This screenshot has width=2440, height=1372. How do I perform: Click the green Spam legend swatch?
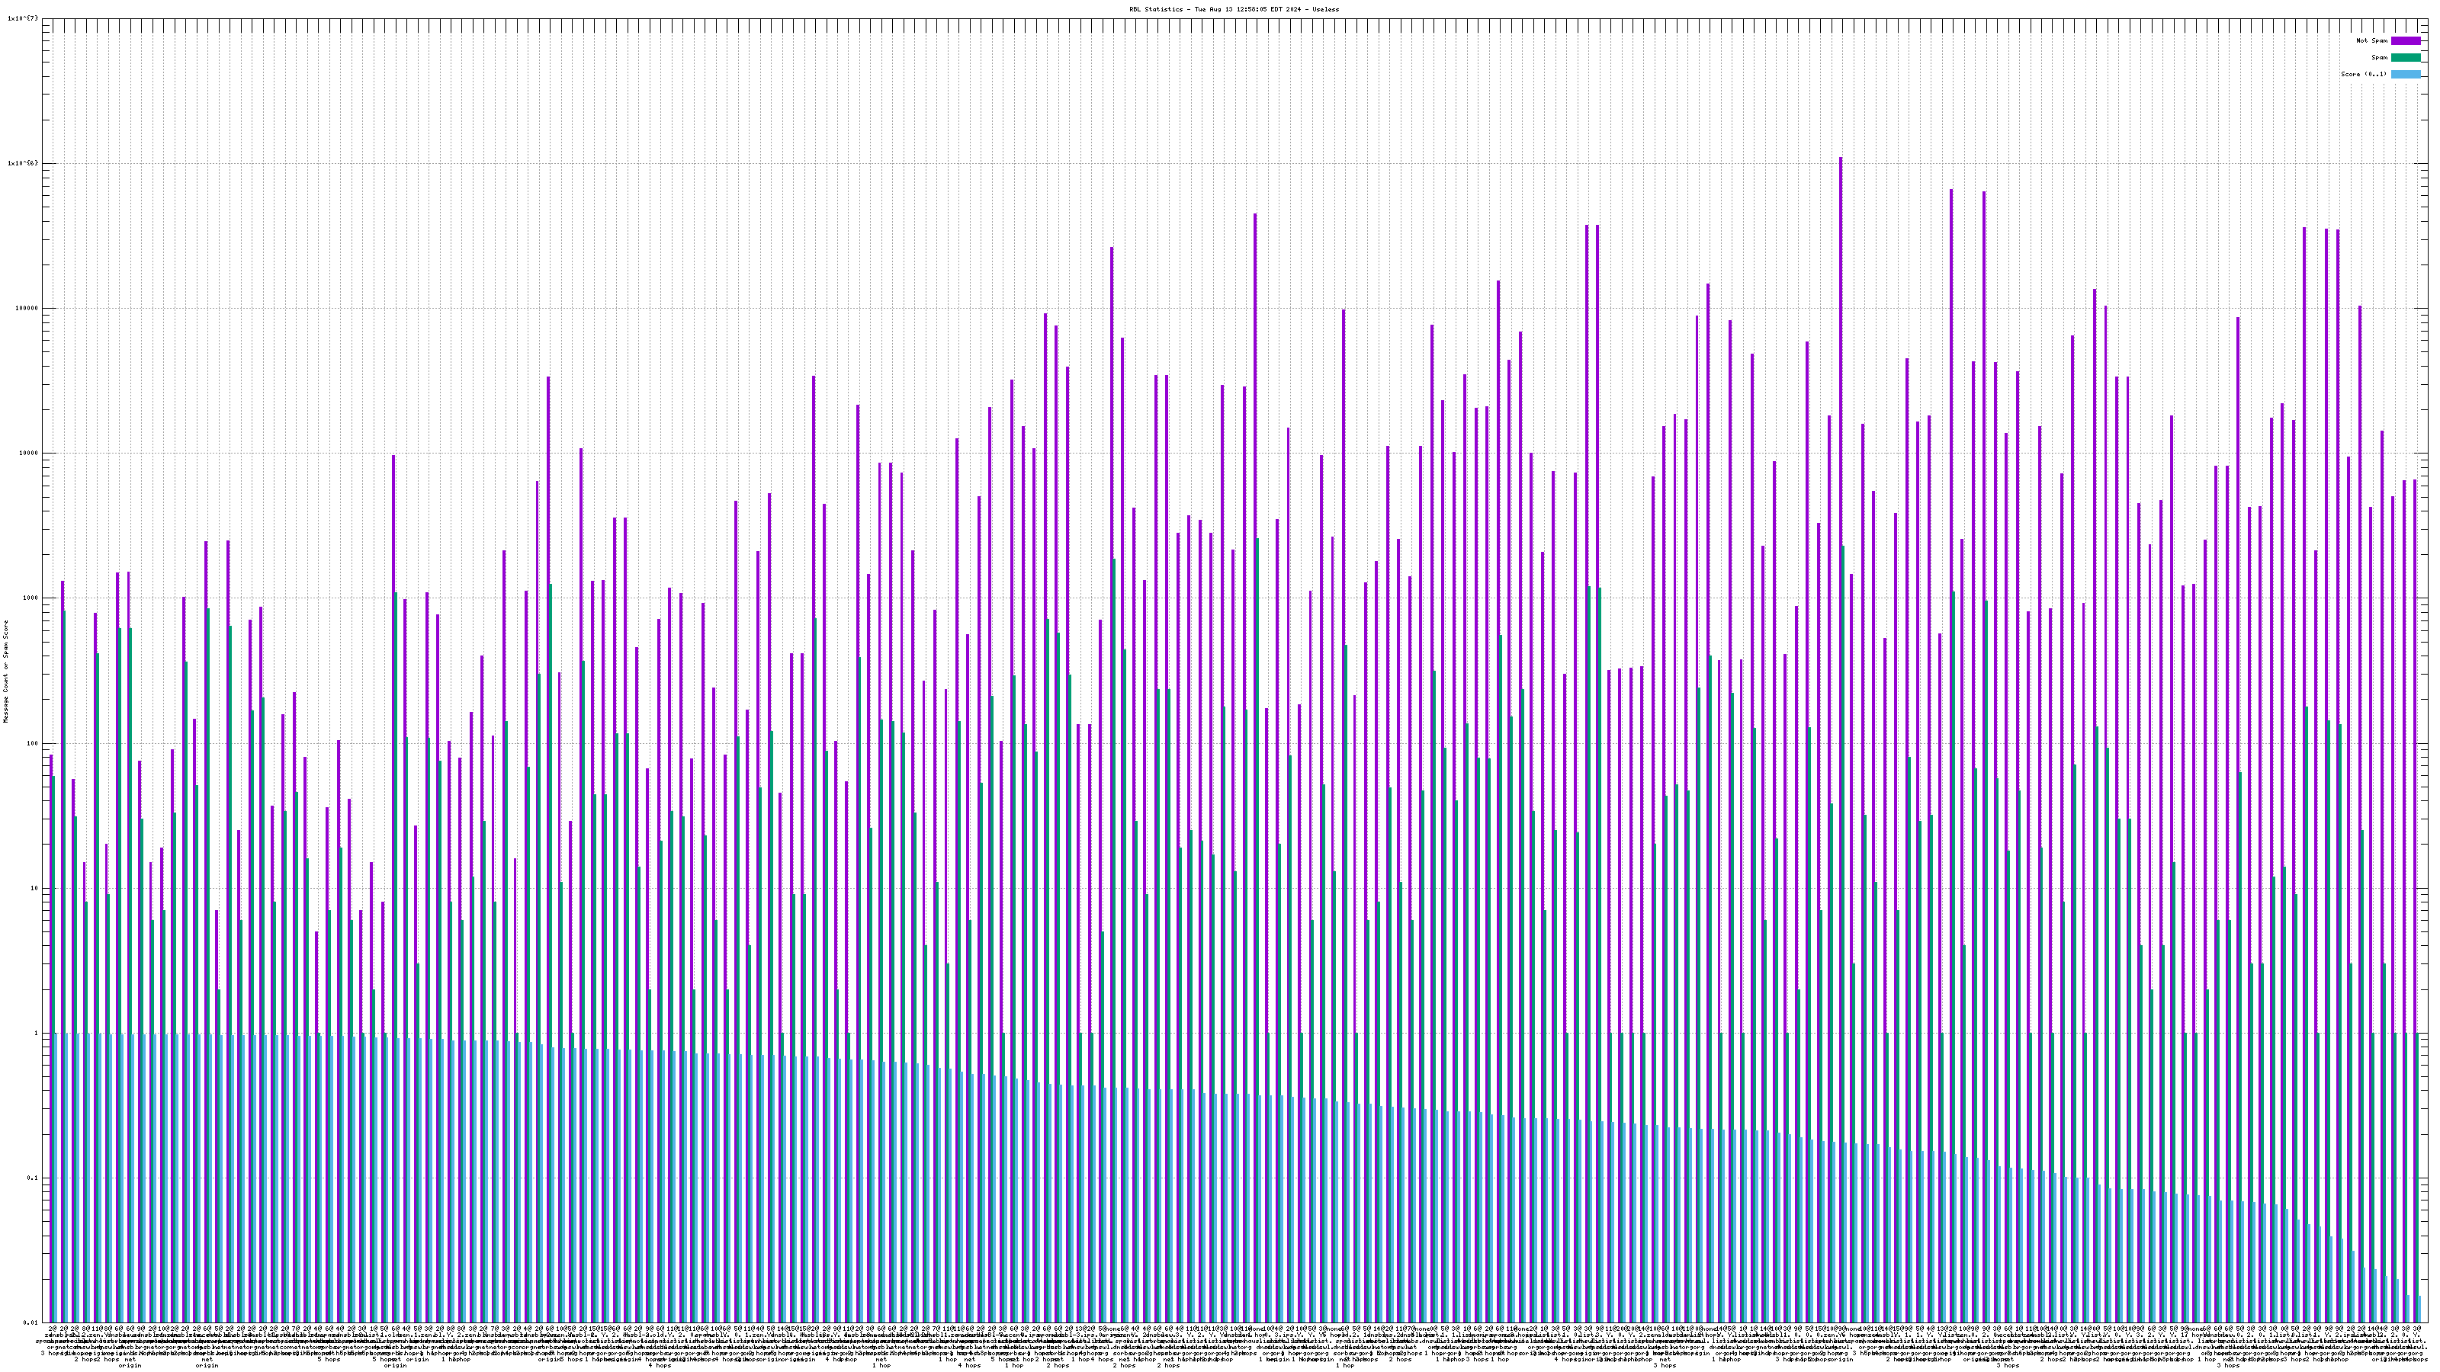[2405, 58]
